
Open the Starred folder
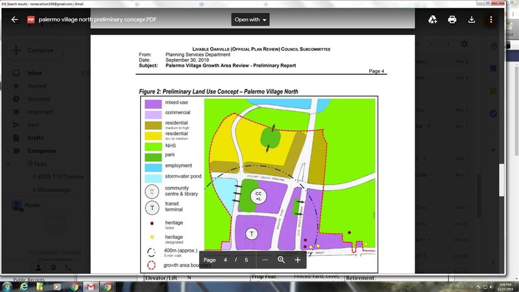pos(36,86)
